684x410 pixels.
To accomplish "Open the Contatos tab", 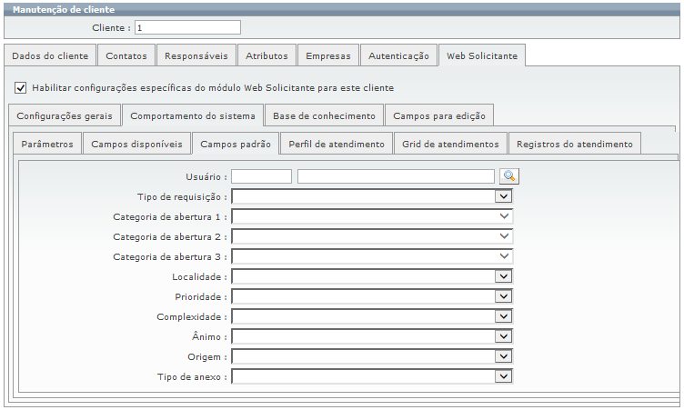I will pos(126,55).
